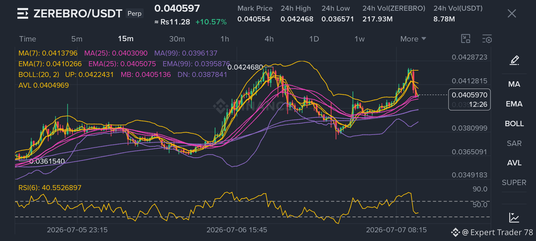
Task: Click the 24h High value 0.042468
Action: [297, 19]
